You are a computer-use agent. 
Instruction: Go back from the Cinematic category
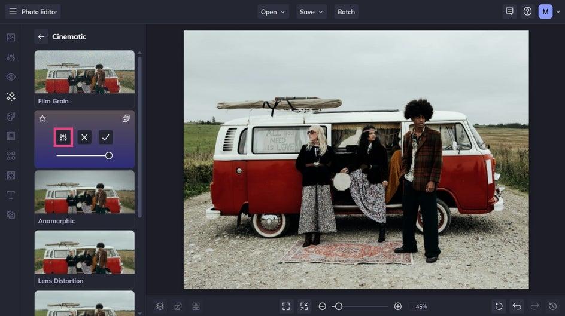41,36
